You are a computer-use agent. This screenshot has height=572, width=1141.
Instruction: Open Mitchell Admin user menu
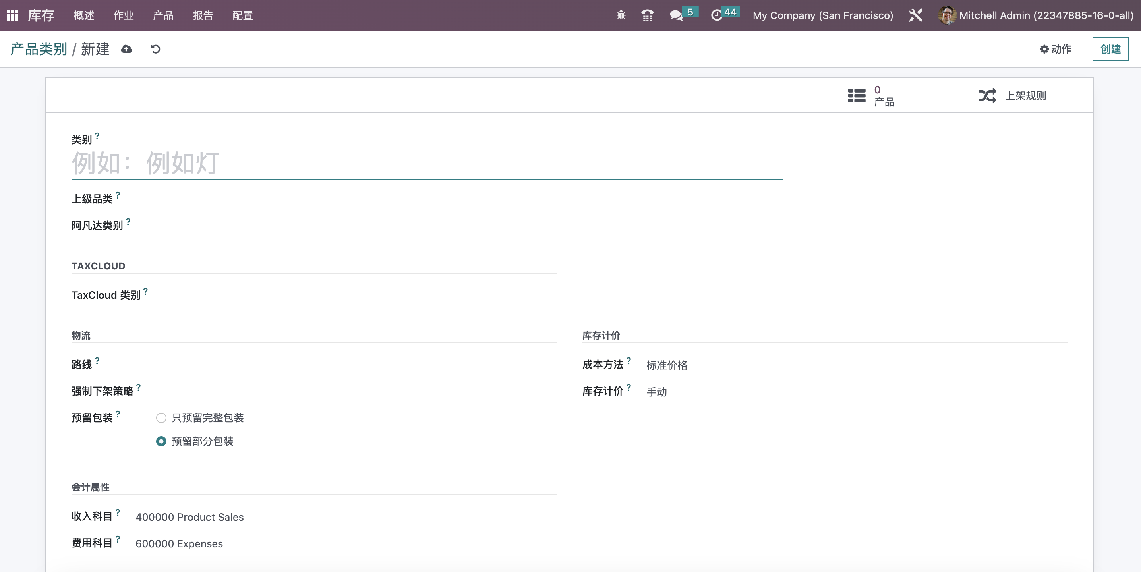coord(1036,15)
